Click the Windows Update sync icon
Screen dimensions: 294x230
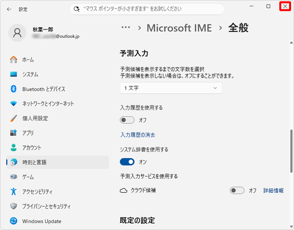click(x=14, y=221)
